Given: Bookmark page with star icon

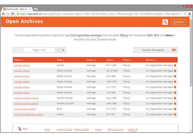Looking at the screenshot, I should (185, 14).
